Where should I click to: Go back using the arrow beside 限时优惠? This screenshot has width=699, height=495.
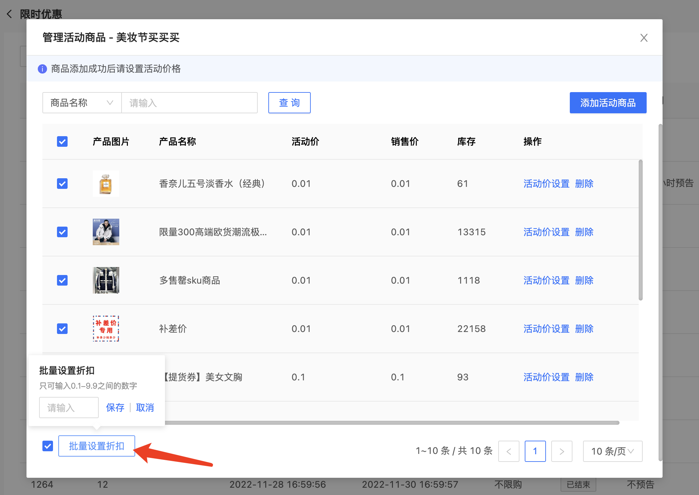9,14
